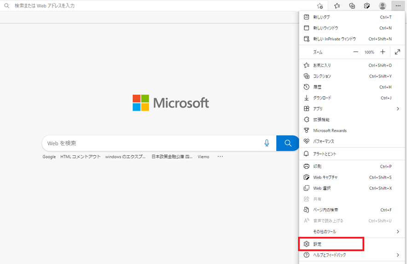The height and width of the screenshot is (264, 407).
Task: Click the ページ内の検索 find icon
Action: click(307, 210)
